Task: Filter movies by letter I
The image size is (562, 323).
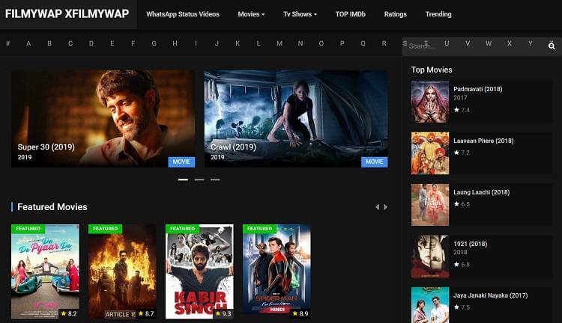Action: [196, 43]
